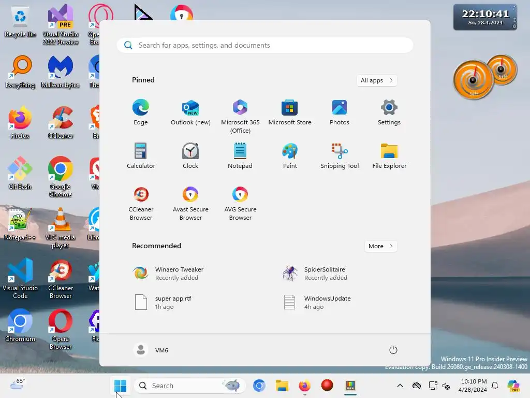Launch Paint from pinned apps
The image size is (530, 398).
coord(290,156)
